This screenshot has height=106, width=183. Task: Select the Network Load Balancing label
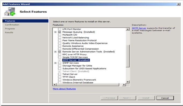pyautogui.click(x=75, y=38)
